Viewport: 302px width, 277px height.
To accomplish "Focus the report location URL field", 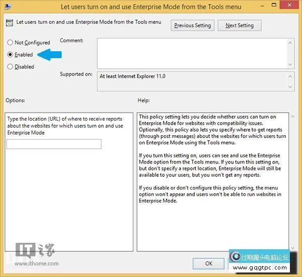I will point(54,144).
